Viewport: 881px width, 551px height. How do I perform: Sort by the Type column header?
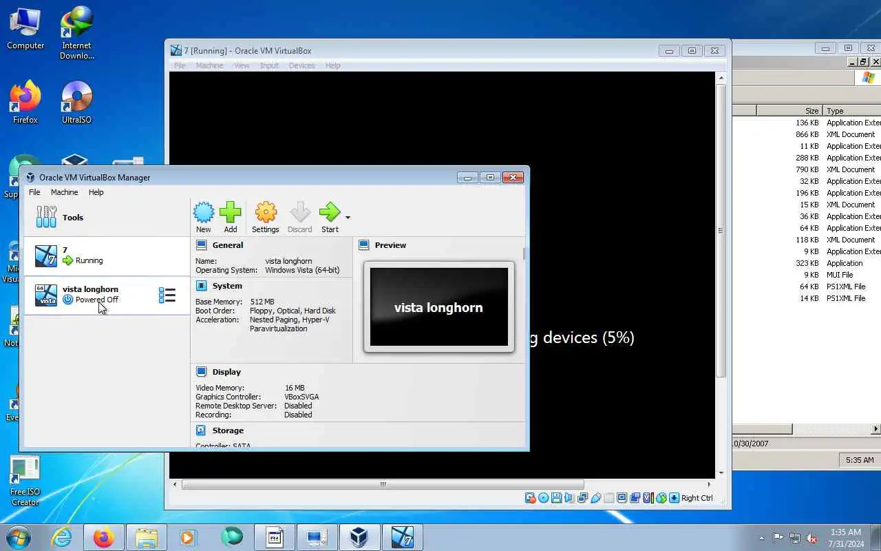[x=852, y=110]
